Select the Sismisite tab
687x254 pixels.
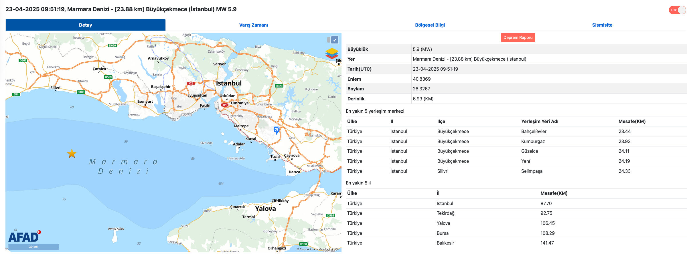[x=602, y=25]
